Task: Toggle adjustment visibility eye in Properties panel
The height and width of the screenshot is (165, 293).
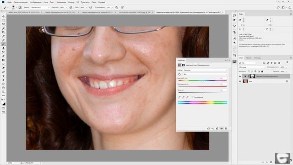Action: click(222, 128)
